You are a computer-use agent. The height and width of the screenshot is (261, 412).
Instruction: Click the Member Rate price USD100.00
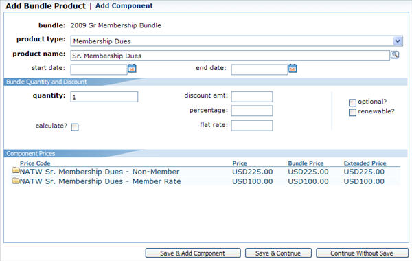click(253, 181)
